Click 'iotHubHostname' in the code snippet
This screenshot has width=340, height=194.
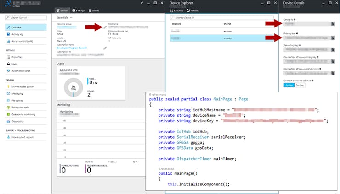tap(209, 110)
